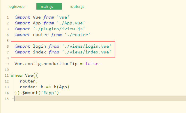Collapse the new Vue block fold marker
This screenshot has height=113, width=186.
[x=12, y=75]
